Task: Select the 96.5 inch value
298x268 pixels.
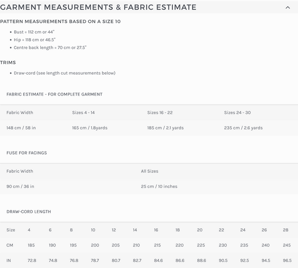Action: click(x=287, y=261)
